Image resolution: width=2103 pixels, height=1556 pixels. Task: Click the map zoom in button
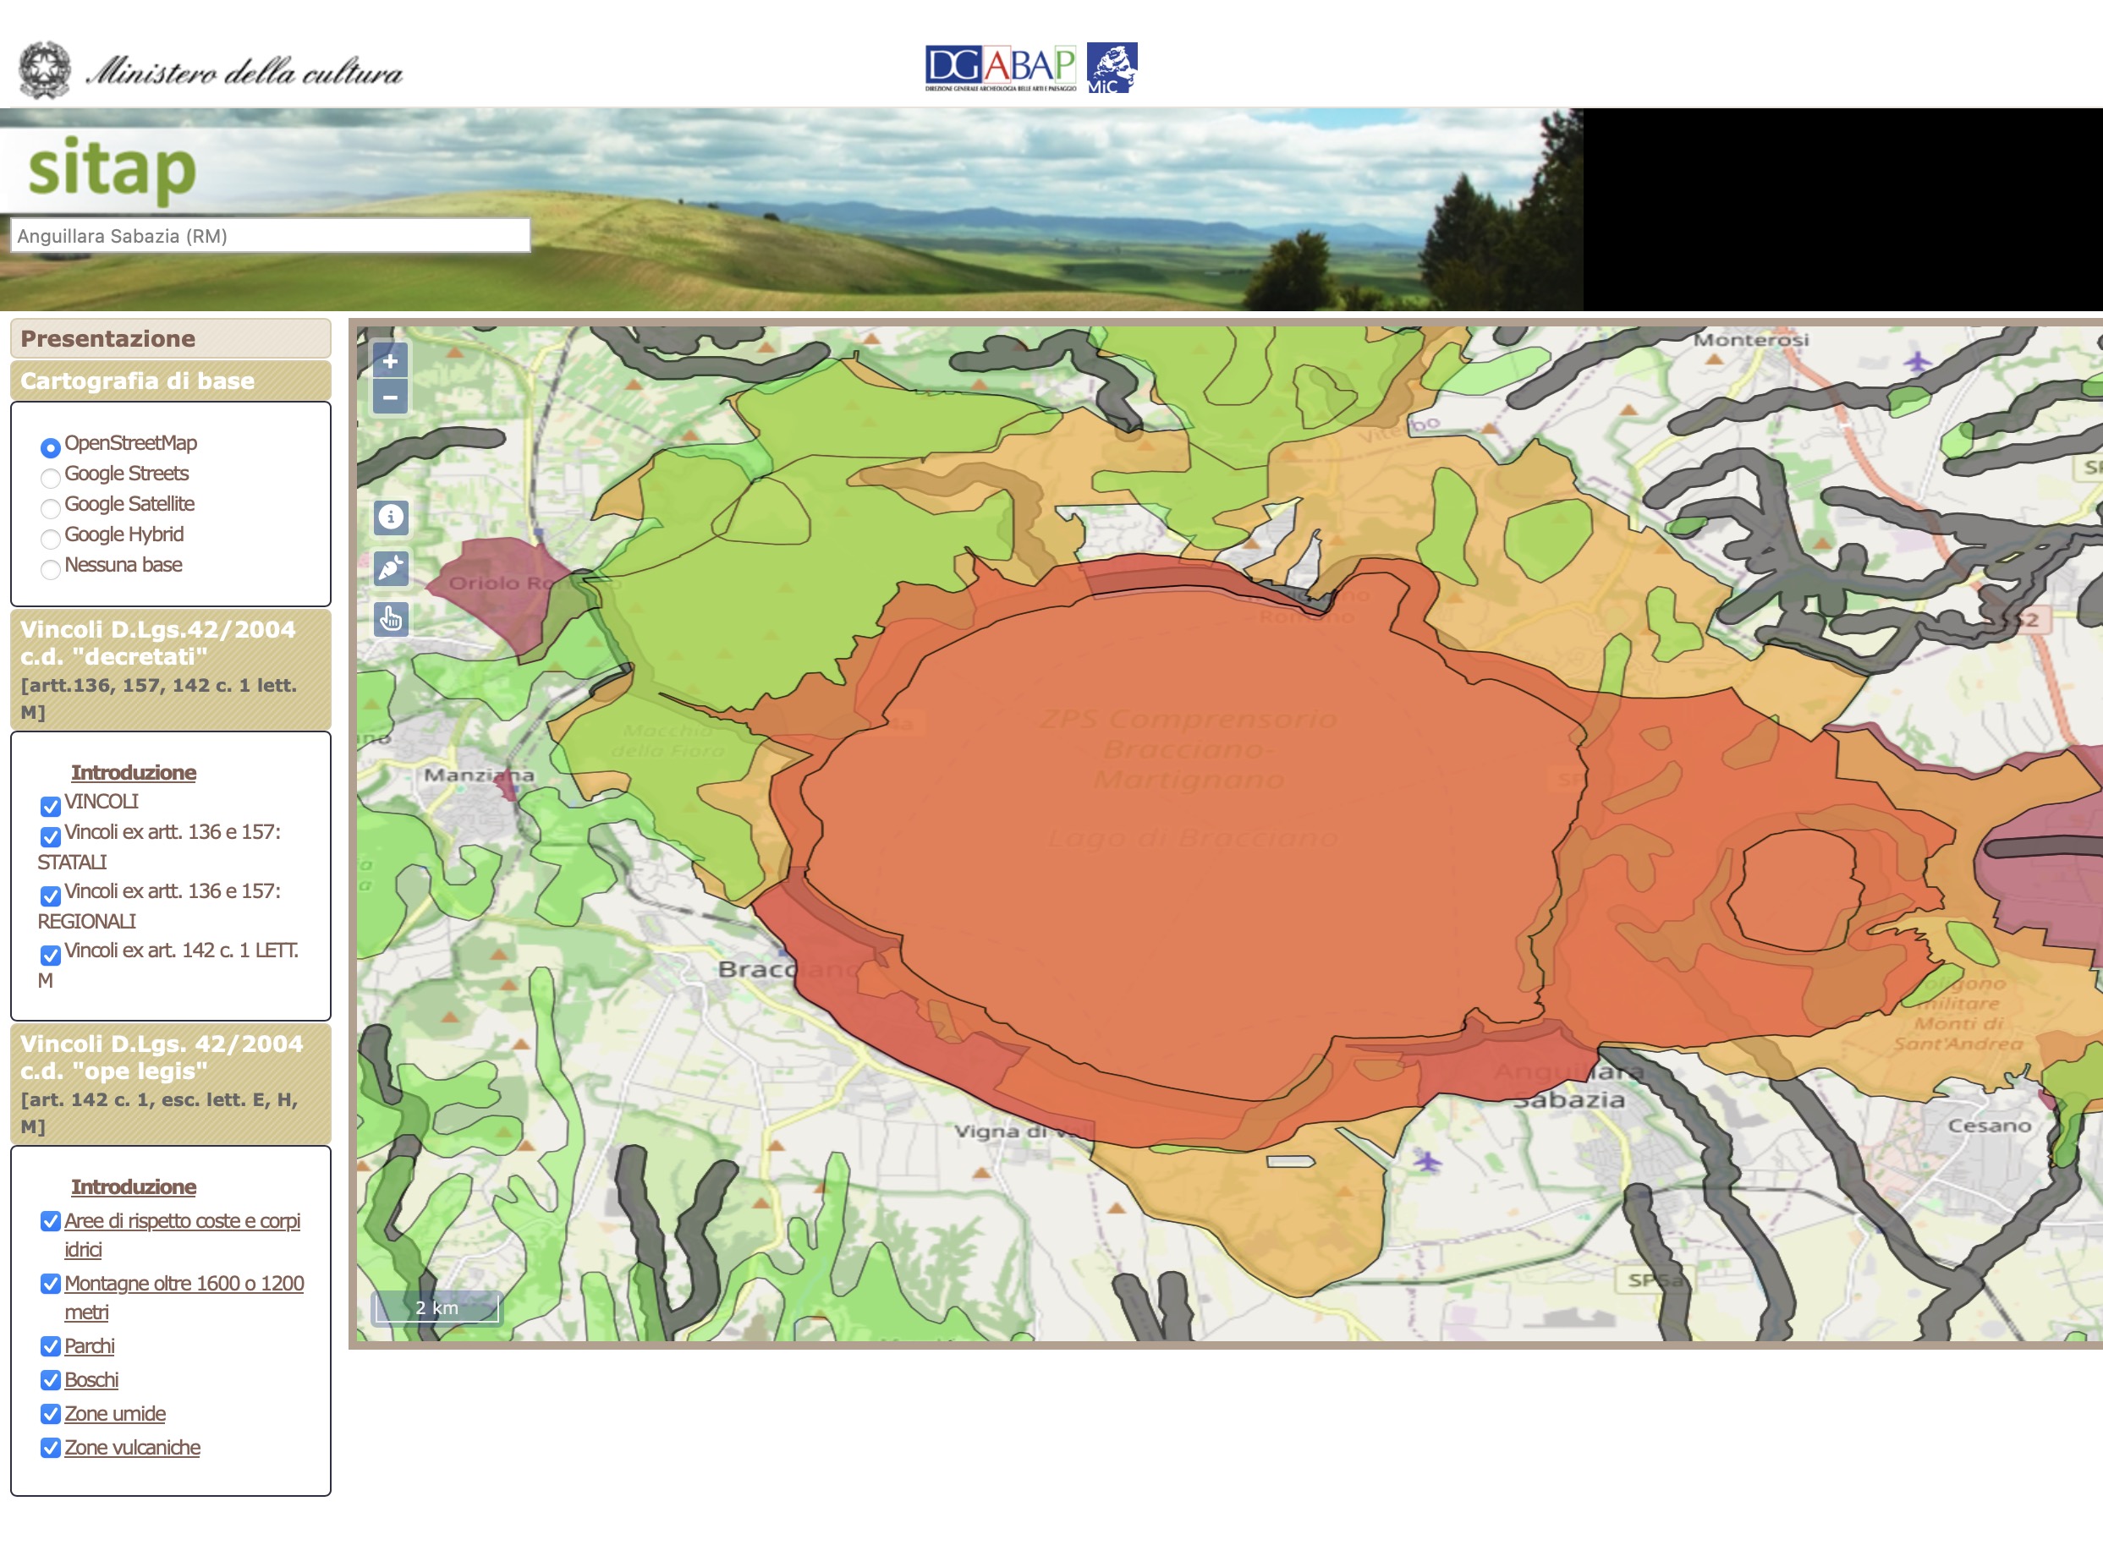[390, 361]
